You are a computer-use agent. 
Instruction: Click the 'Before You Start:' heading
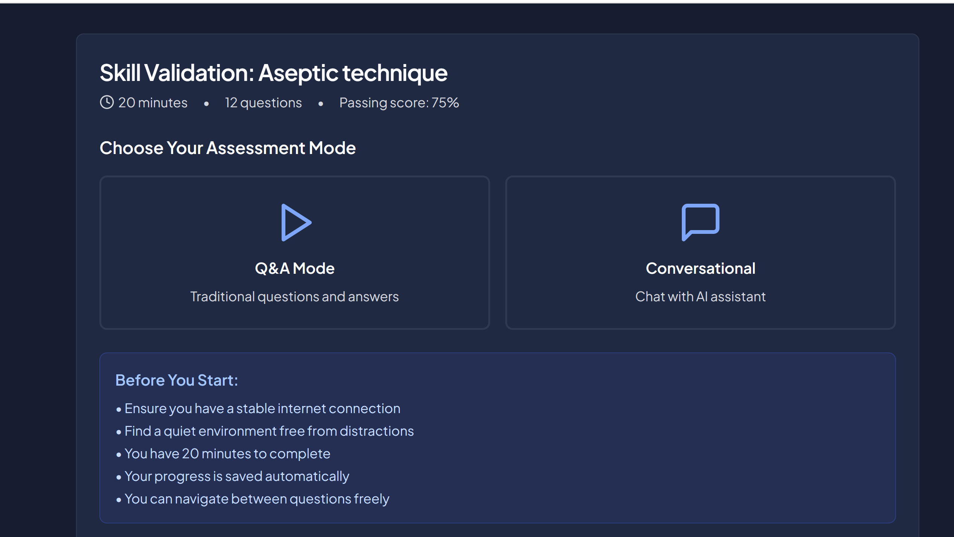[177, 380]
